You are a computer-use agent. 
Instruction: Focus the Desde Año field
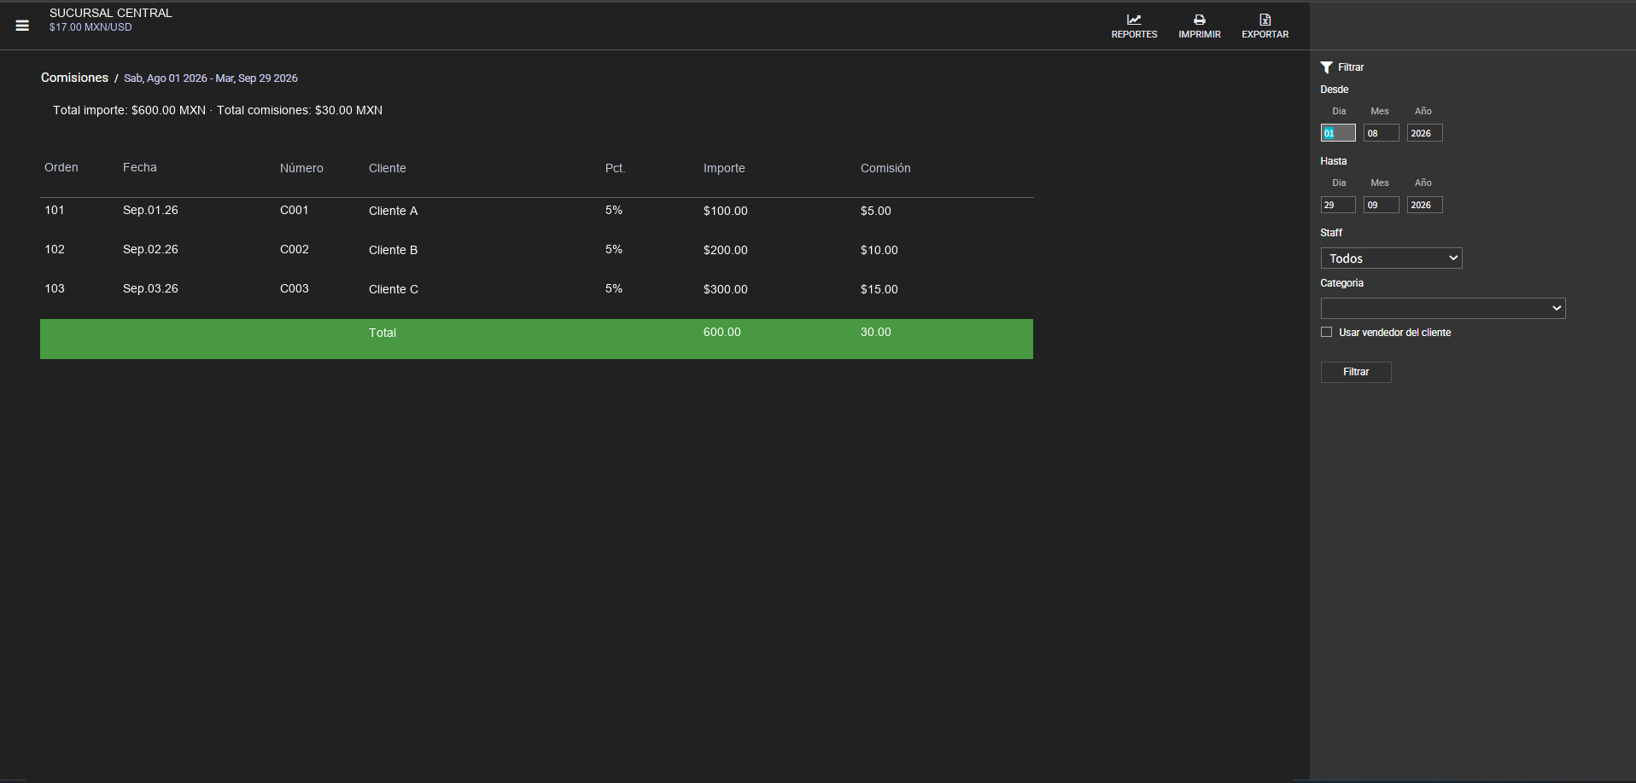tap(1424, 133)
